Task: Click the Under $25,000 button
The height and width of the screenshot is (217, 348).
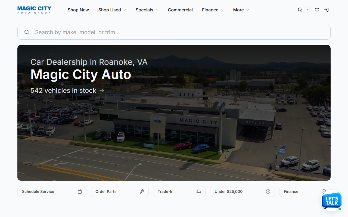Action: point(242,192)
